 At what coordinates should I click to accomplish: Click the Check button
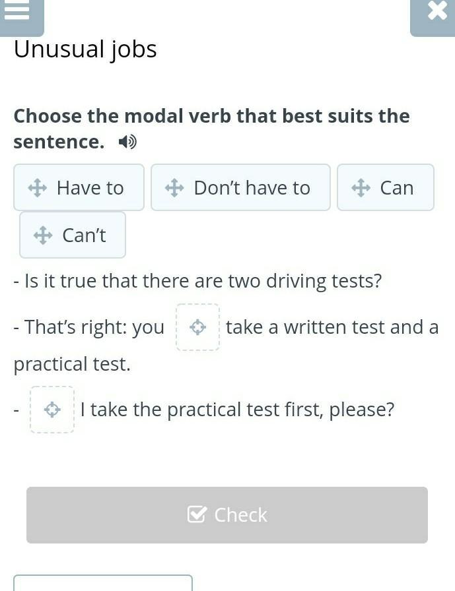click(x=227, y=515)
